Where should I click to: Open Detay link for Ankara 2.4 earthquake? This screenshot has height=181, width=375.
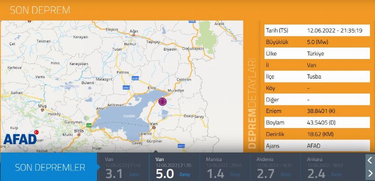(336, 174)
